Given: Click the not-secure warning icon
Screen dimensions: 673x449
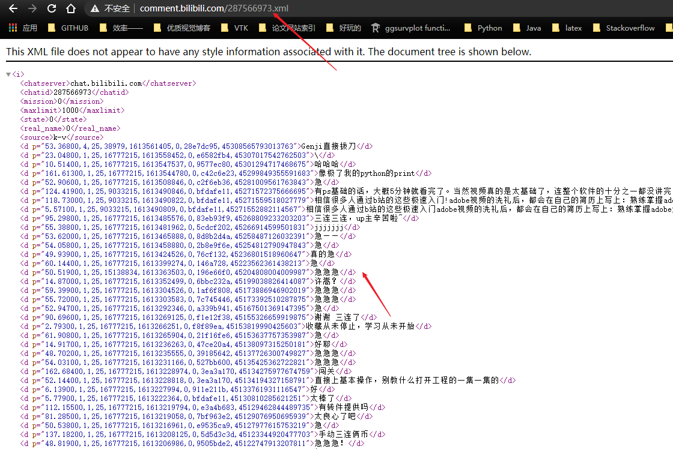Looking at the screenshot, I should (94, 8).
